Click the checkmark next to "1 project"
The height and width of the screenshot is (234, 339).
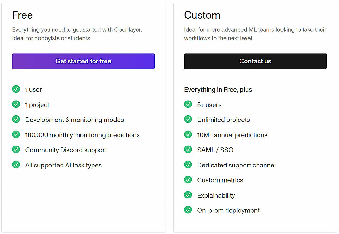point(16,104)
